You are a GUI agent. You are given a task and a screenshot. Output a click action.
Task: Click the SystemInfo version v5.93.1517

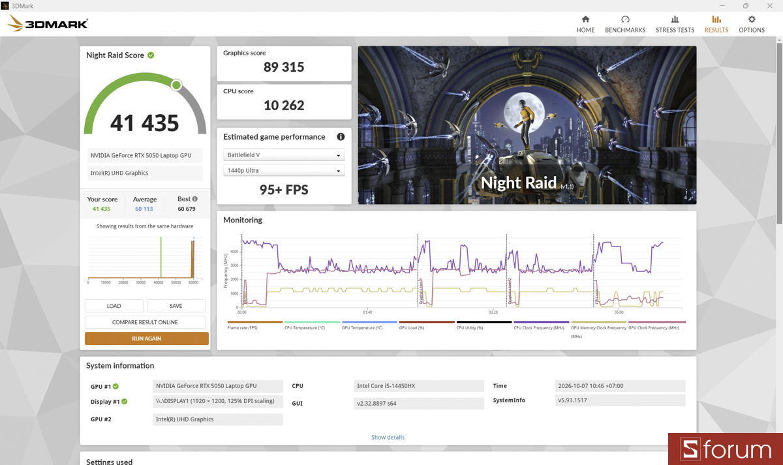click(620, 400)
